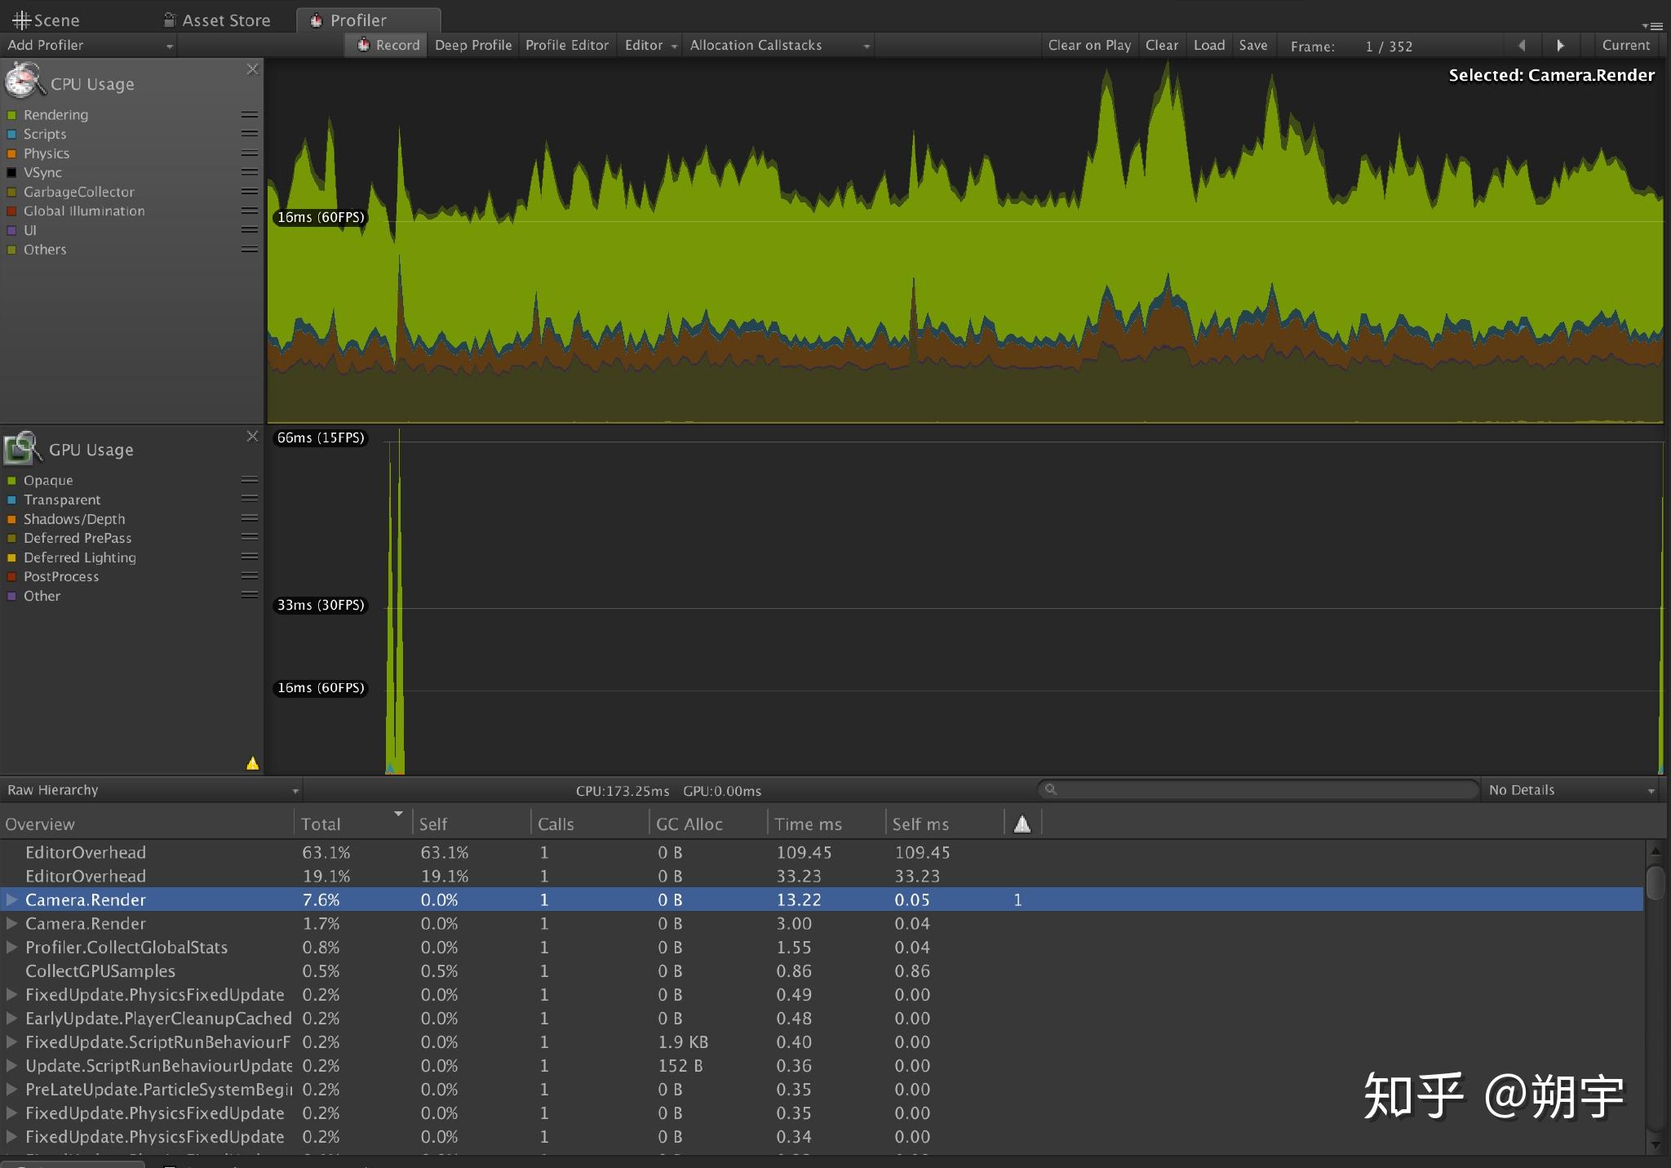
Task: Click the hierarchy vertical scrollbar thumb
Action: (1655, 882)
